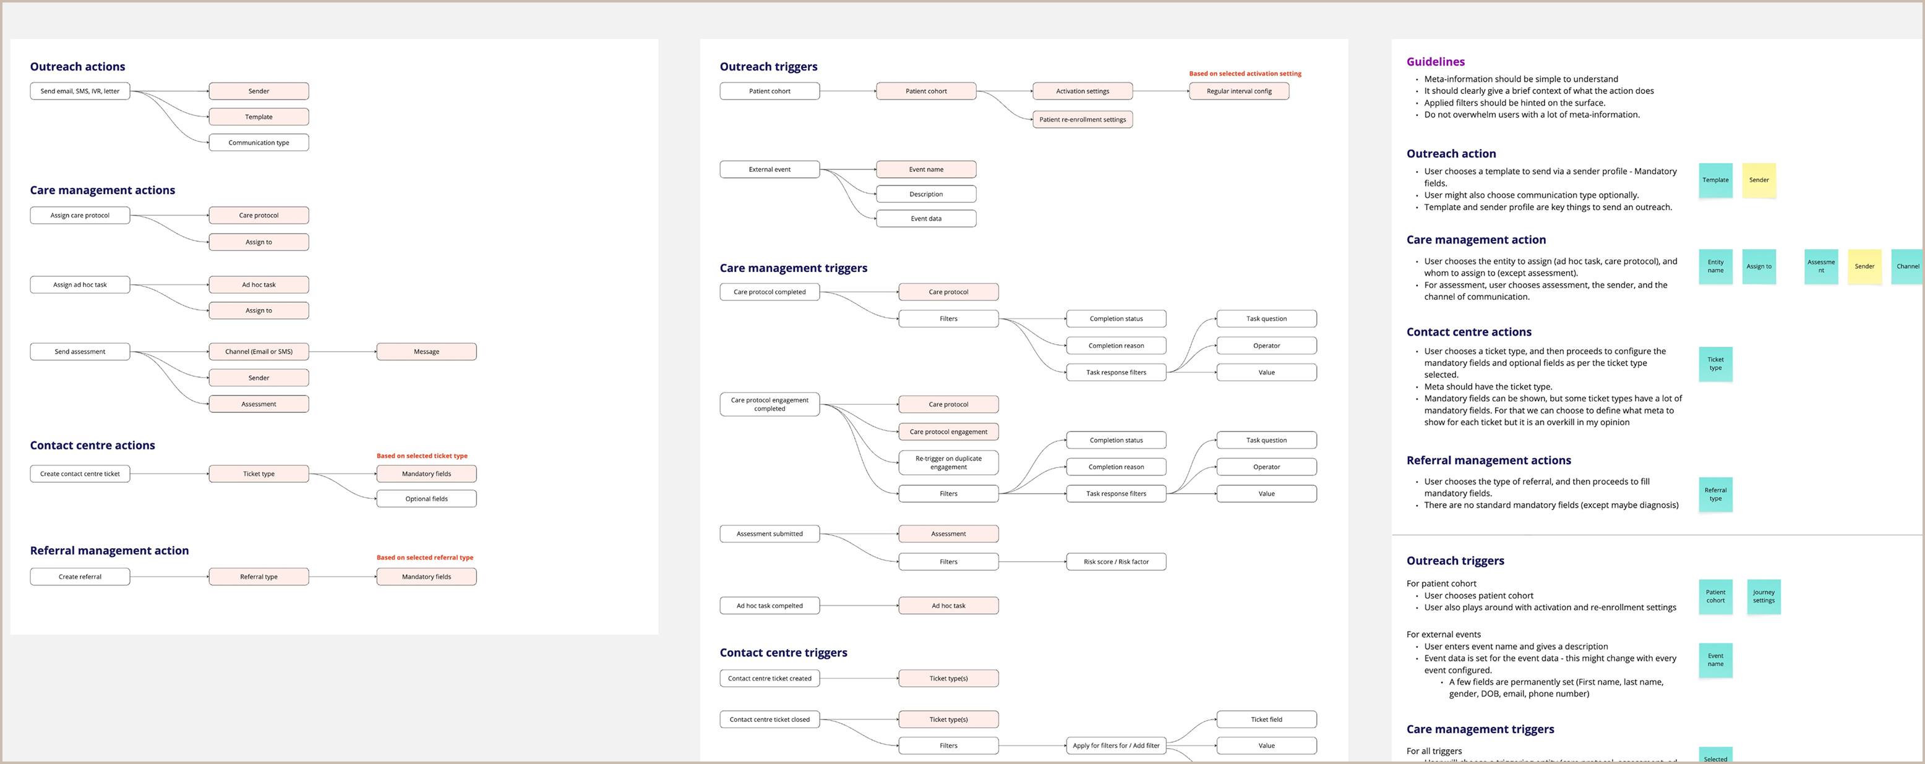1925x764 pixels.
Task: Click the pink 'Care protocol engagement' node
Action: (948, 431)
